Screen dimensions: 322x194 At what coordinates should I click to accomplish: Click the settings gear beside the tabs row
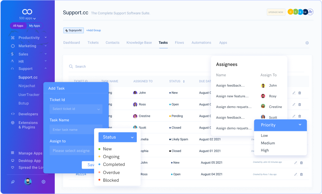point(307,43)
